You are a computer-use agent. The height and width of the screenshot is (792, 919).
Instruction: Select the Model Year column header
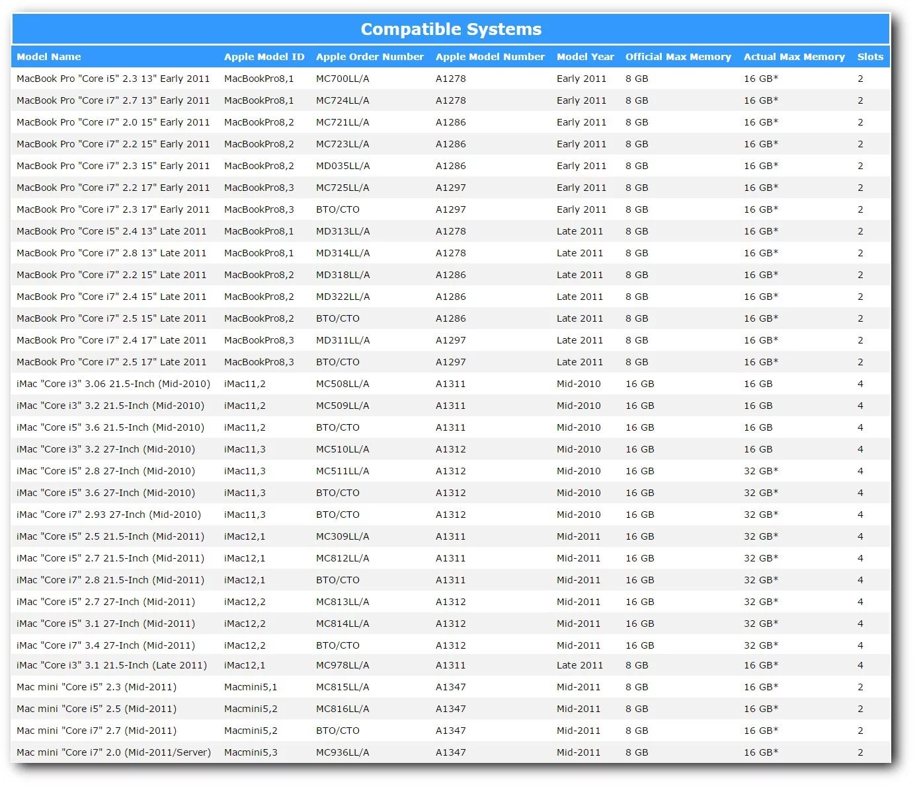coord(585,57)
